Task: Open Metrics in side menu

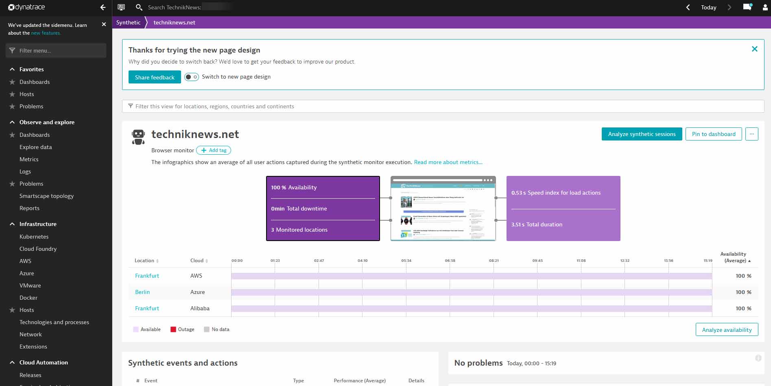Action: pyautogui.click(x=29, y=159)
